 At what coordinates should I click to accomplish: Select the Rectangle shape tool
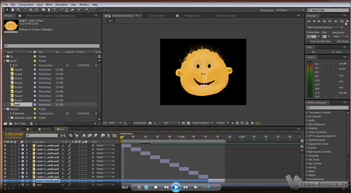click(x=43, y=10)
